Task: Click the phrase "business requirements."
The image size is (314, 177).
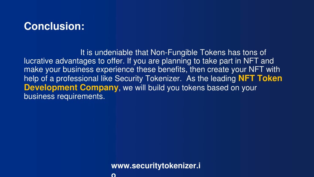Action: (x=64, y=96)
